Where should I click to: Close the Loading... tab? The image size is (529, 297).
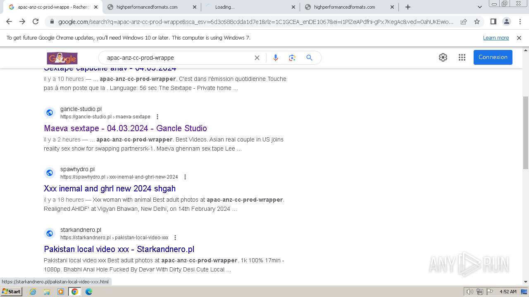pyautogui.click(x=293, y=7)
